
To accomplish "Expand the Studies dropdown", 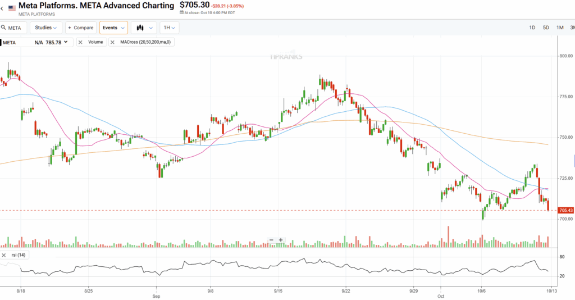I will 45,28.
